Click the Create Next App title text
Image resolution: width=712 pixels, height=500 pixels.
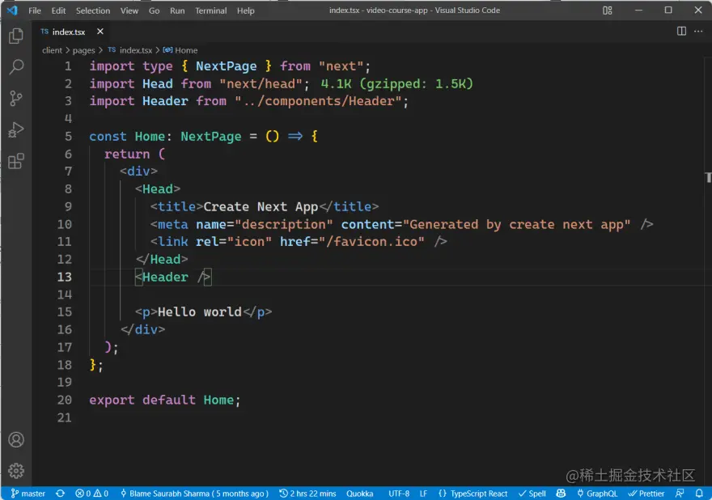[x=261, y=206]
